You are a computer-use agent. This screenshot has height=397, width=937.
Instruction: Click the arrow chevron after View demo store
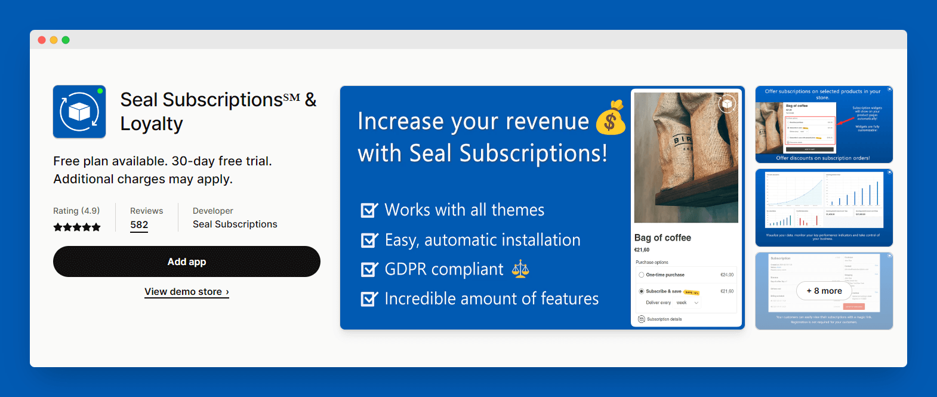click(227, 292)
